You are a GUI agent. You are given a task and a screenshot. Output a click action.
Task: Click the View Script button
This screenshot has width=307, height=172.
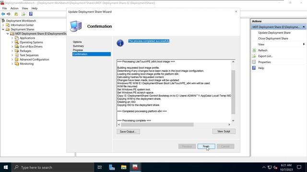(224, 131)
